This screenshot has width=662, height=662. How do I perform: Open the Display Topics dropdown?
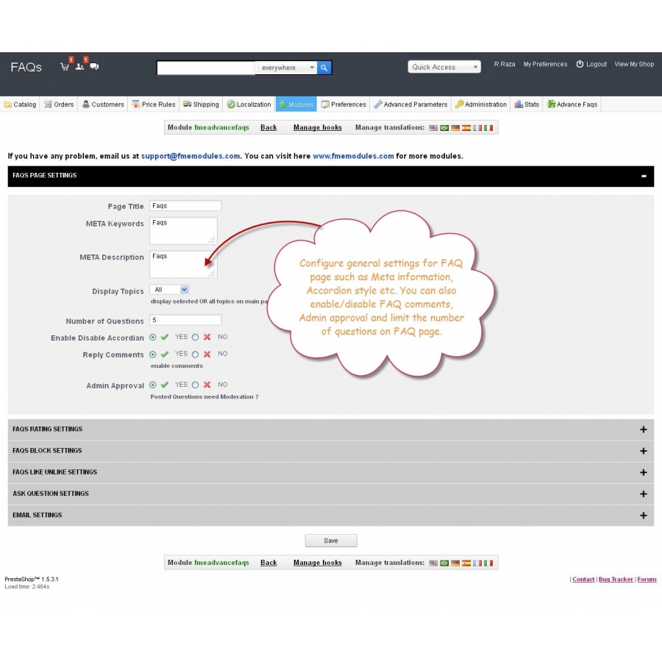tap(169, 290)
